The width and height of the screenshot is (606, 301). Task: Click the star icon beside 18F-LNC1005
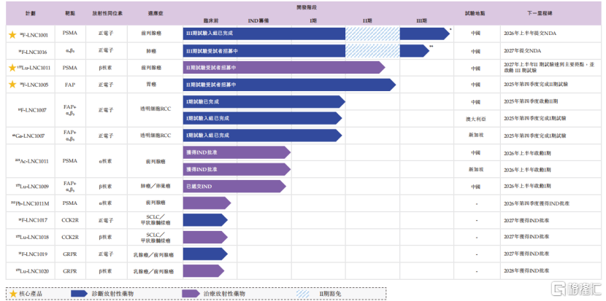tap(12, 85)
